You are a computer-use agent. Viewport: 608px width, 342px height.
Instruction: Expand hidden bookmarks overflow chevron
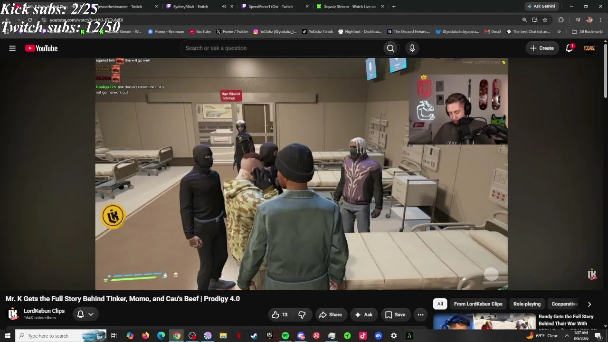[x=559, y=32]
